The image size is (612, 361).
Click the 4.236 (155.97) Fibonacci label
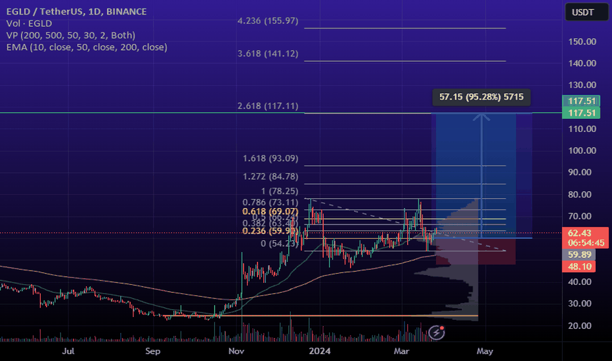coord(268,21)
